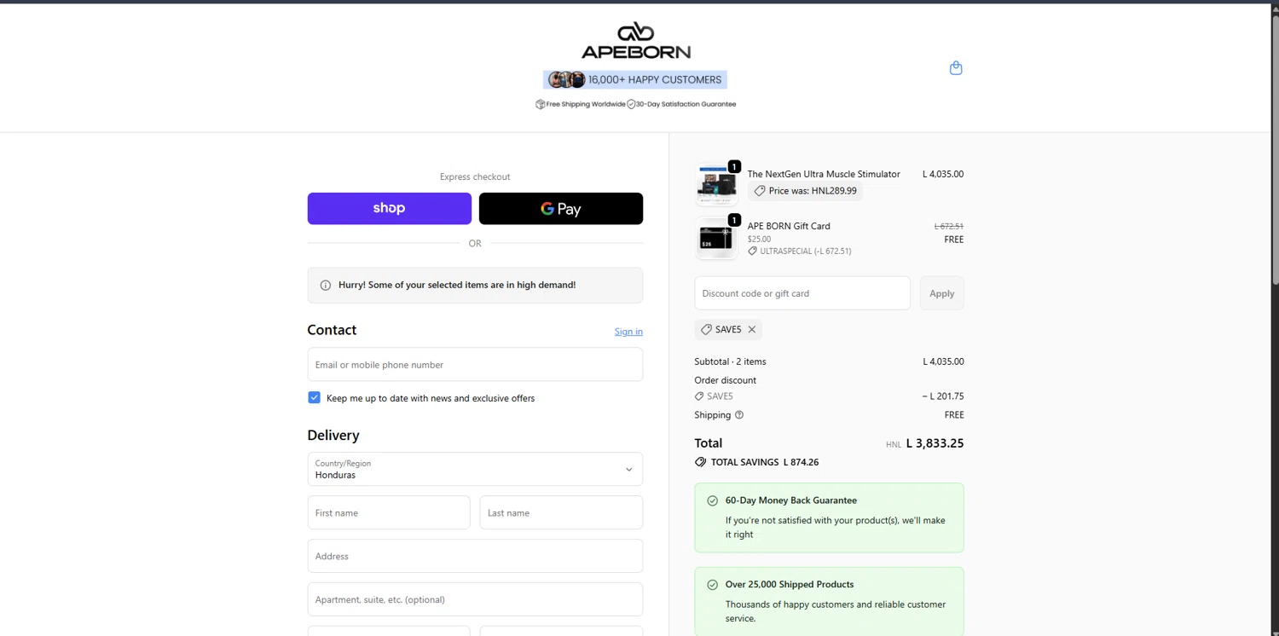Click the APEBORN logo
1279x636 pixels.
coord(636,41)
